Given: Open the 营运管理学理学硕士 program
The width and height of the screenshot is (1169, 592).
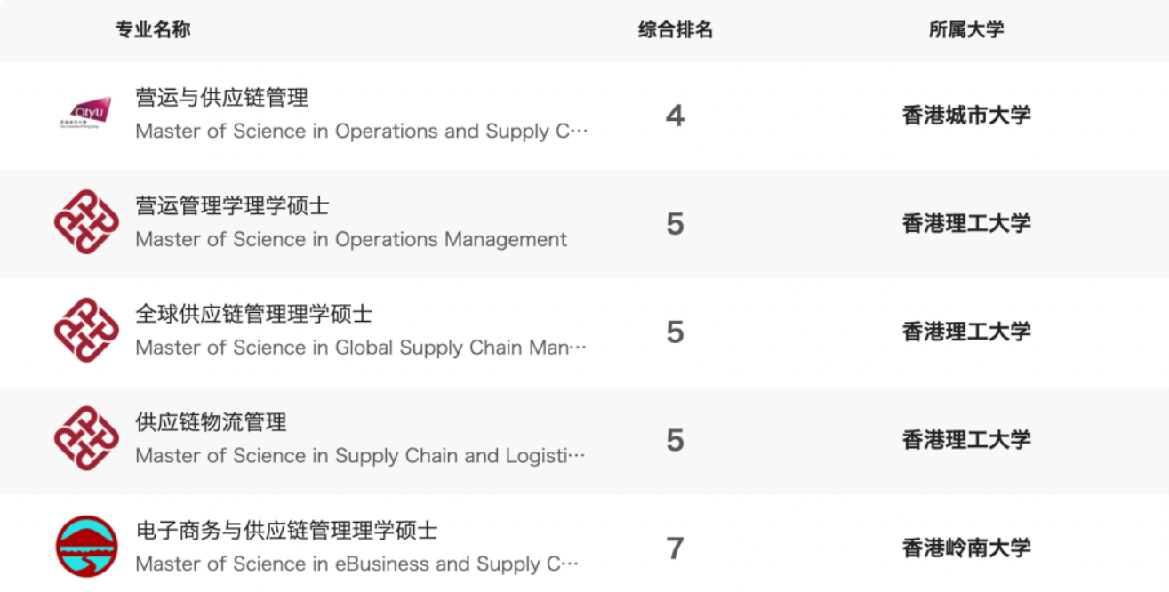Looking at the screenshot, I should click(x=233, y=205).
